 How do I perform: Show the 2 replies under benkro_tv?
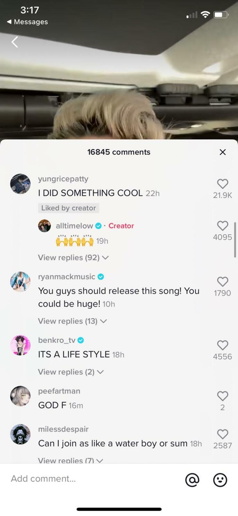[71, 372]
